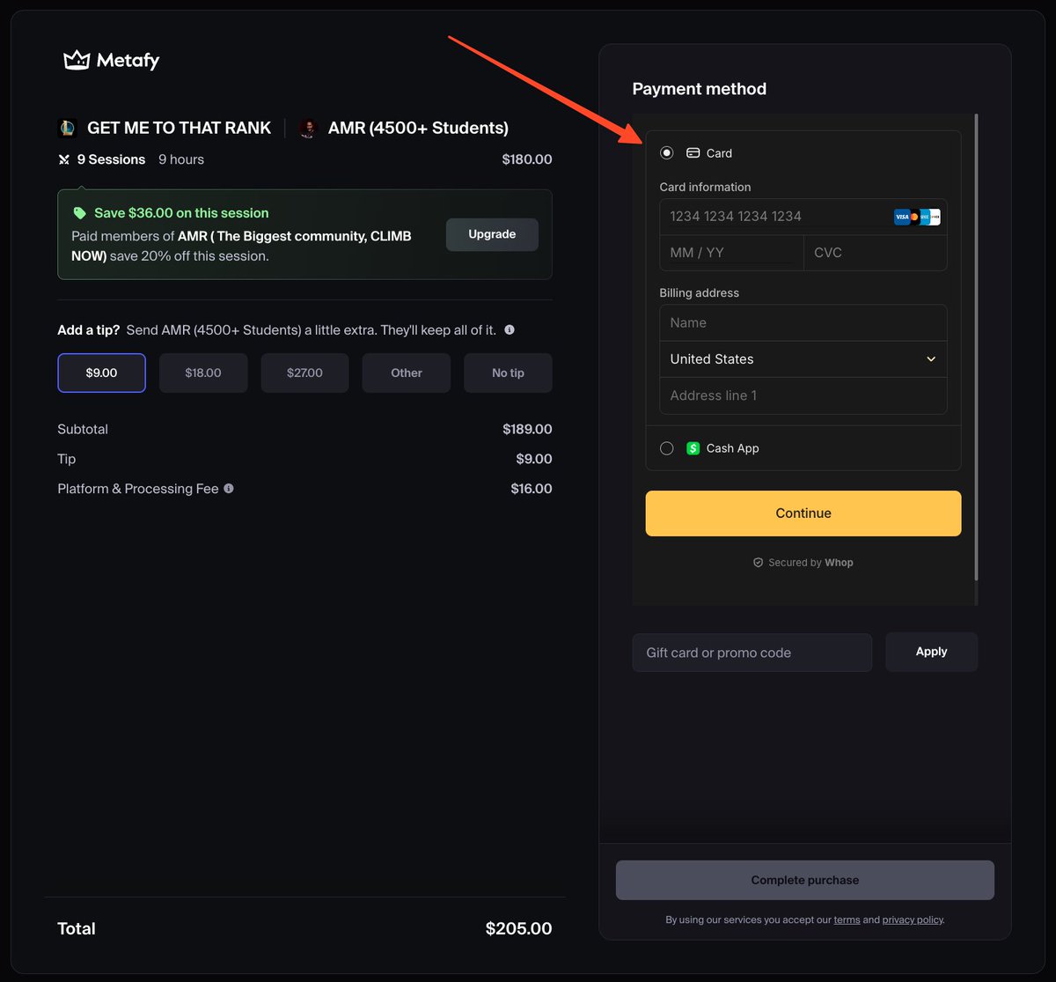Focus the CVC field

point(876,253)
